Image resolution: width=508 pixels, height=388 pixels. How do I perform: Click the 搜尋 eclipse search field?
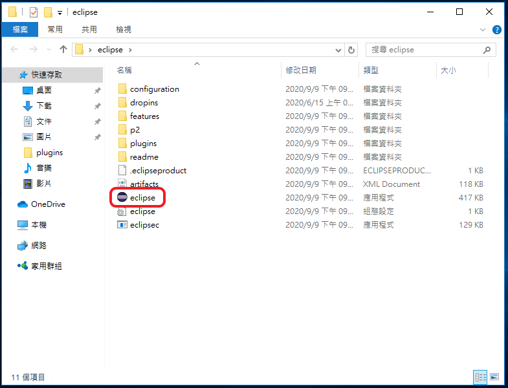tap(424, 50)
